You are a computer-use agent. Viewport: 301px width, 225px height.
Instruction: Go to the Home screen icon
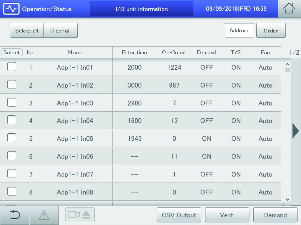point(289,9)
